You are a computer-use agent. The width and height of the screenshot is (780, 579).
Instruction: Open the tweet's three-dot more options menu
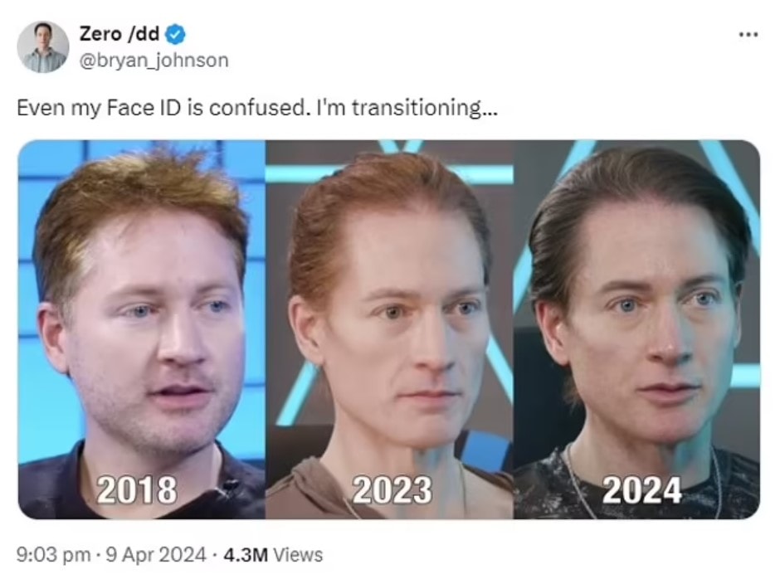748,35
